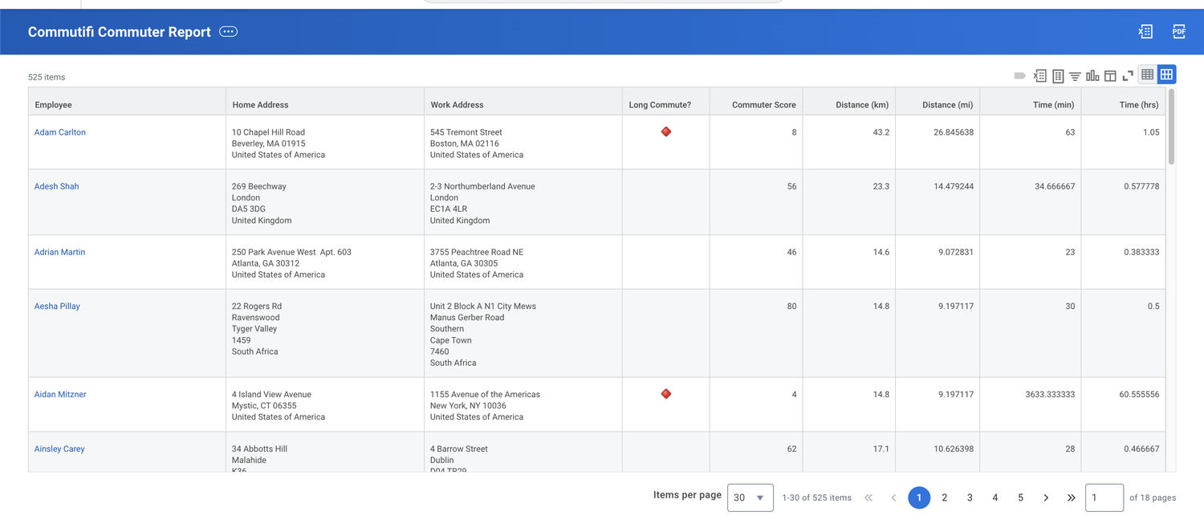The image size is (1204, 532).
Task: Open filter options from the toolbar
Action: click(1075, 75)
